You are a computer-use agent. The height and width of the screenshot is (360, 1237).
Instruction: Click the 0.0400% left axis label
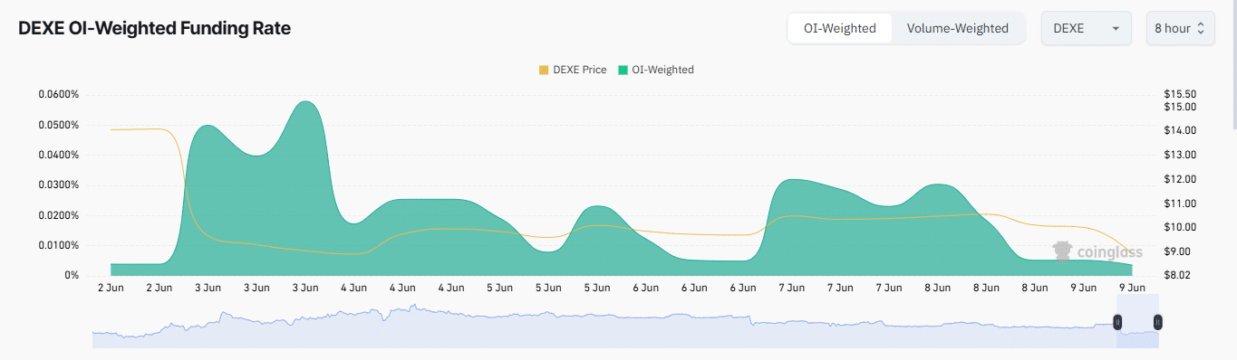59,155
